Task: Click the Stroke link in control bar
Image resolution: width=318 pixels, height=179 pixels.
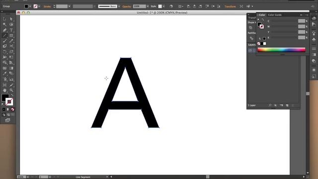Action: (x=47, y=6)
